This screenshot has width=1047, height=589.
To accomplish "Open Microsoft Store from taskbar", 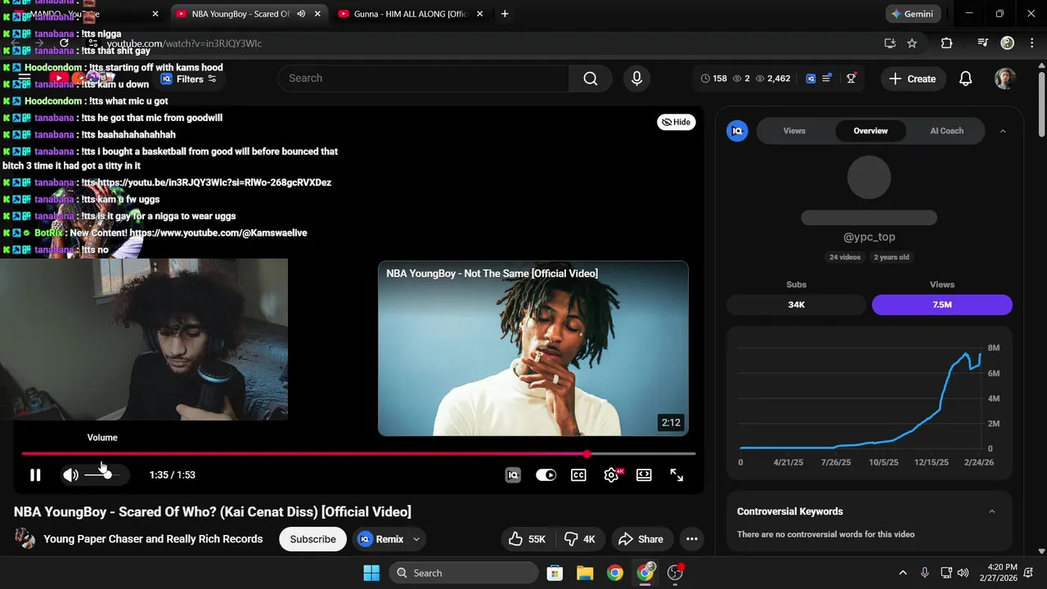I will pyautogui.click(x=555, y=573).
